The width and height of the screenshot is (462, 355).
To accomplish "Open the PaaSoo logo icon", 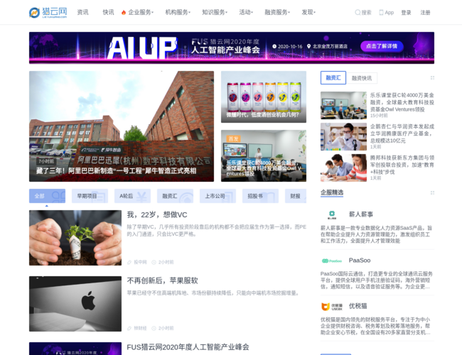I will point(332,261).
